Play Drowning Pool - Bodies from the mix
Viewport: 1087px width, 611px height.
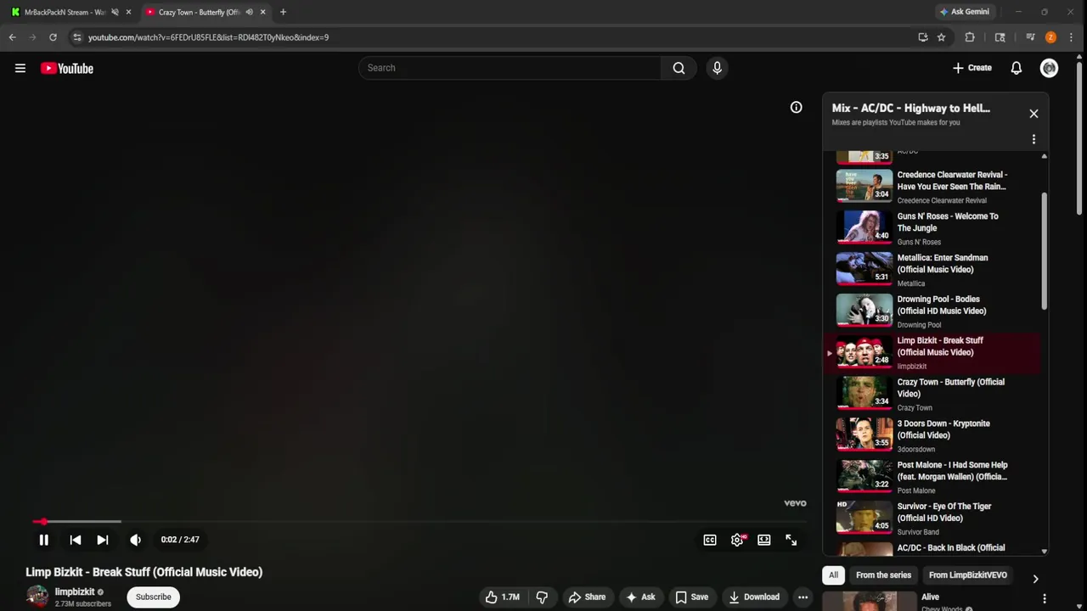(932, 311)
